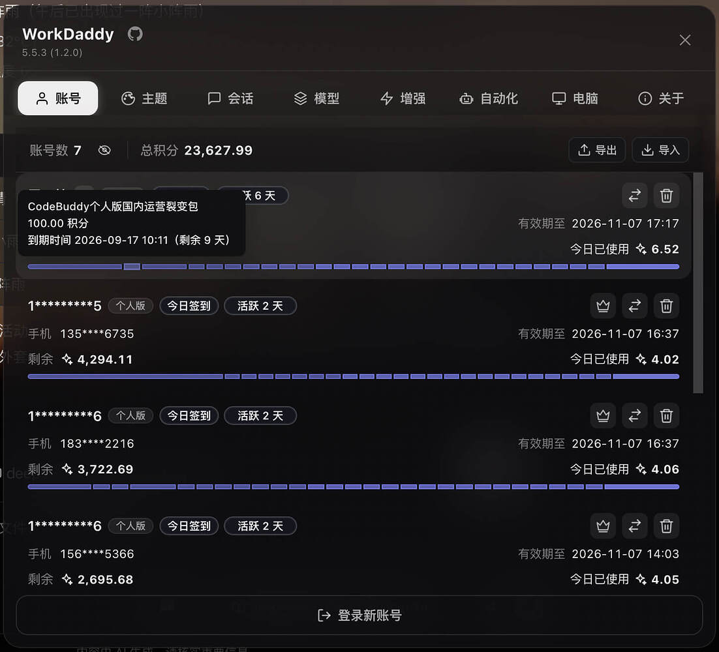Click total points value 23,627.99

coord(219,150)
